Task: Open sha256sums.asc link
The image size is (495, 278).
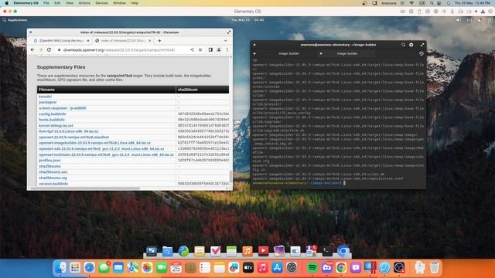Action: [53, 171]
